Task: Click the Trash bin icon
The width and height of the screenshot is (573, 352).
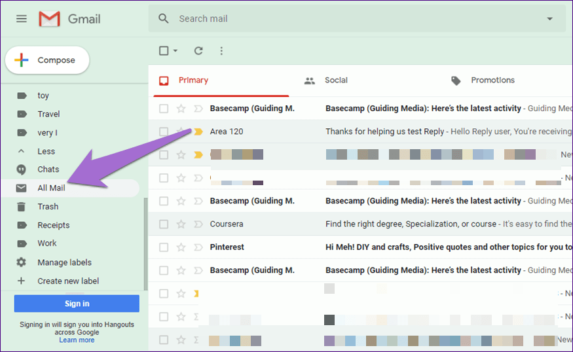Action: coord(21,207)
